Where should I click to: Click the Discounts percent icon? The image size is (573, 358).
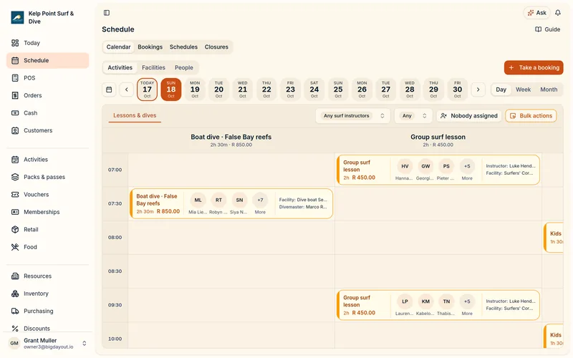[15, 329]
